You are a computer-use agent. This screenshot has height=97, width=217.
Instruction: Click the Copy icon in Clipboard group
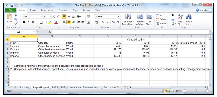click(16, 19)
